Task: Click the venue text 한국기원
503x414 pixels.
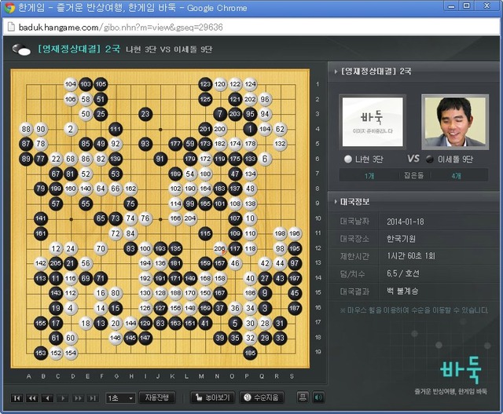Action: pos(401,239)
